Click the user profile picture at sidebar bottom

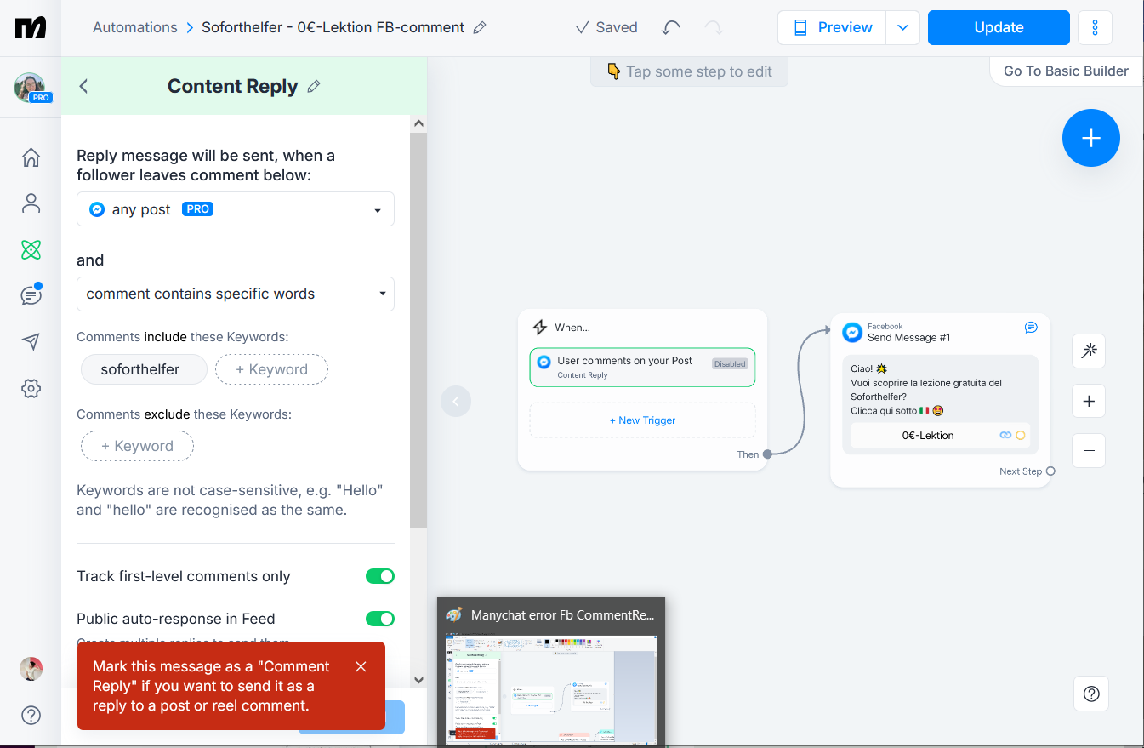(31, 669)
